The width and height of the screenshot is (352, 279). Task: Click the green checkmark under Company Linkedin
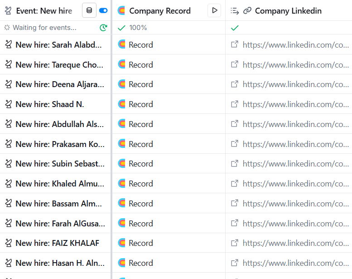pos(235,28)
